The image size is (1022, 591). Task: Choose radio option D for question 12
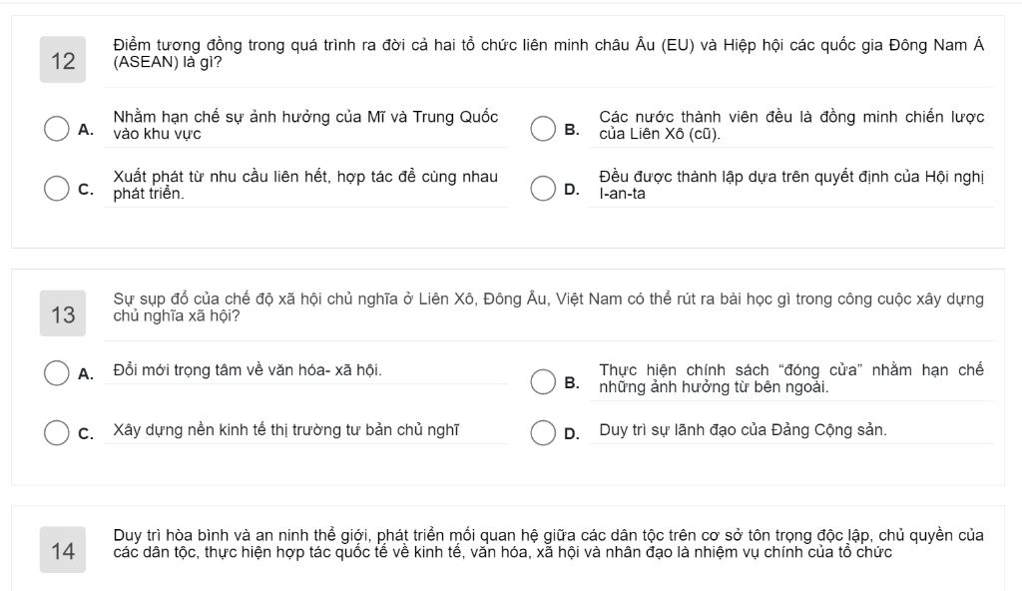click(543, 188)
